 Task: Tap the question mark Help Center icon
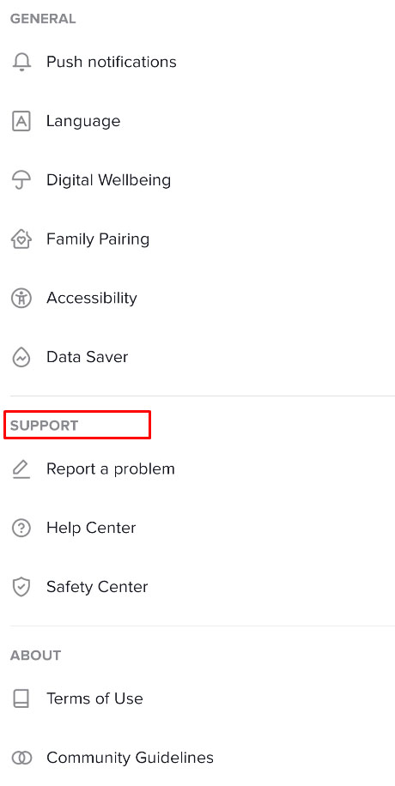tap(21, 528)
